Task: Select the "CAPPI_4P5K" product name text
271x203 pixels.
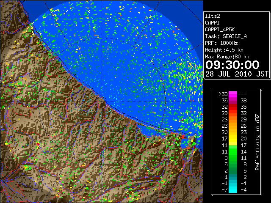Action: [x=220, y=30]
